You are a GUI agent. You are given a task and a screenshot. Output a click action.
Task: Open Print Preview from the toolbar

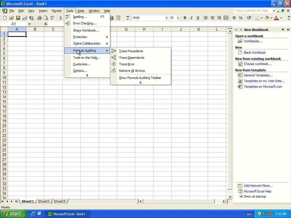pos(46,18)
